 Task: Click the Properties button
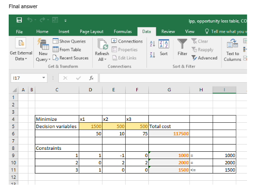(125, 49)
